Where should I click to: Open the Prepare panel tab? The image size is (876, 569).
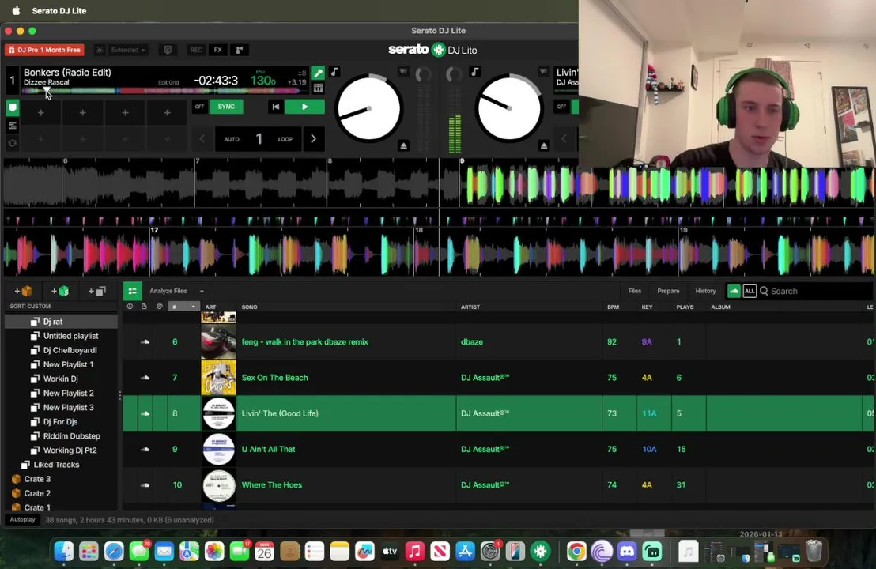(x=668, y=291)
